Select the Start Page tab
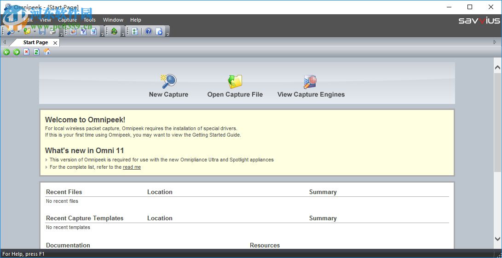The image size is (502, 258). pos(35,42)
